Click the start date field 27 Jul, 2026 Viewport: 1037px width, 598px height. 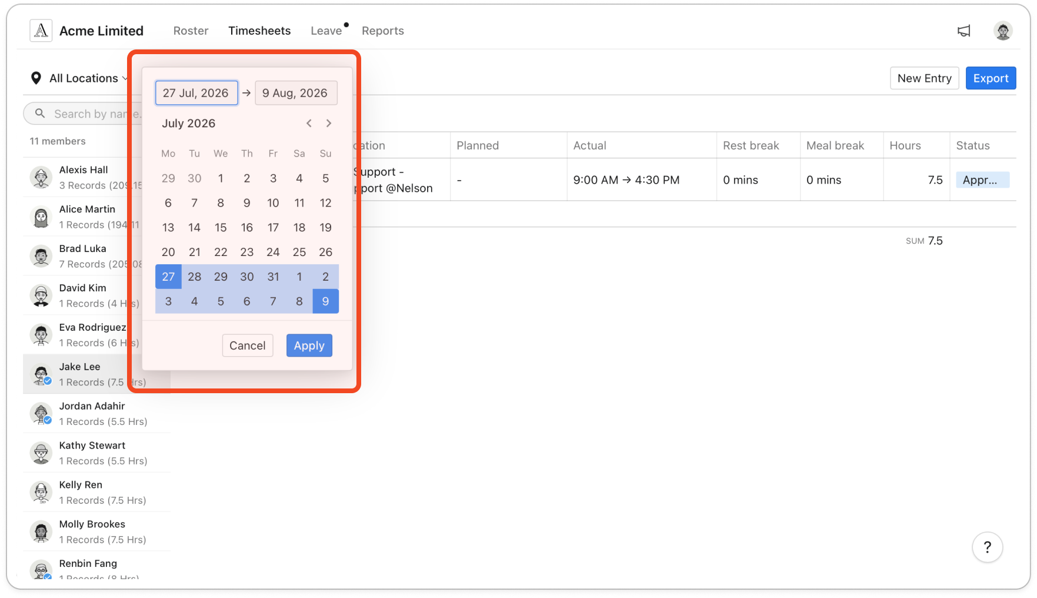[196, 93]
